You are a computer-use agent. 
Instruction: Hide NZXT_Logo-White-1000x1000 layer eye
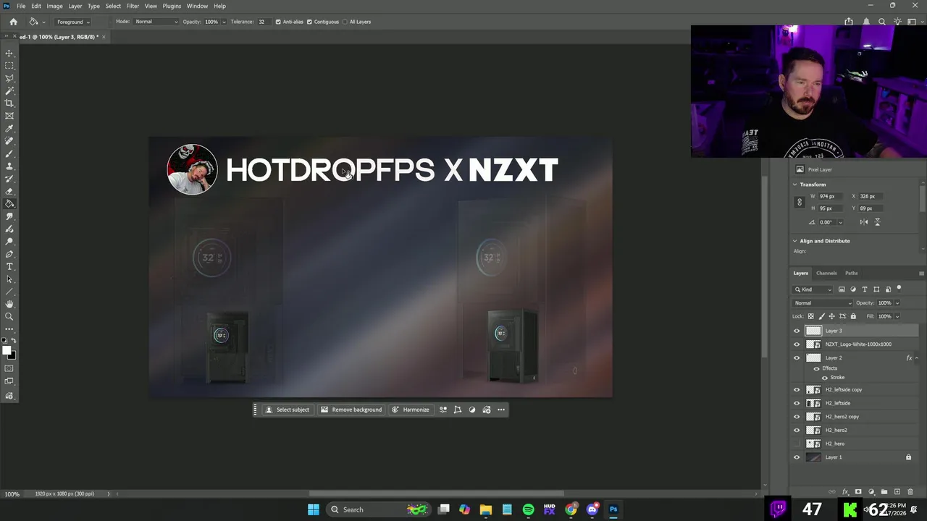pyautogui.click(x=797, y=344)
